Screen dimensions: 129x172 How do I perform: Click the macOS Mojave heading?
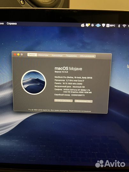pos(68,69)
